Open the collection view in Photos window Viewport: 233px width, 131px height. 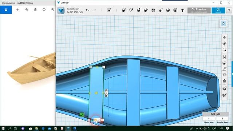(6, 10)
